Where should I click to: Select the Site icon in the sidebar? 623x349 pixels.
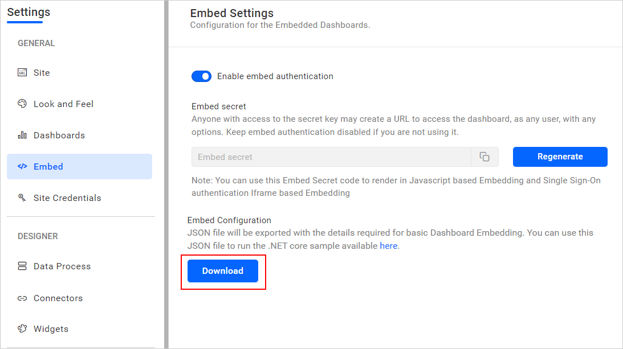tap(22, 72)
